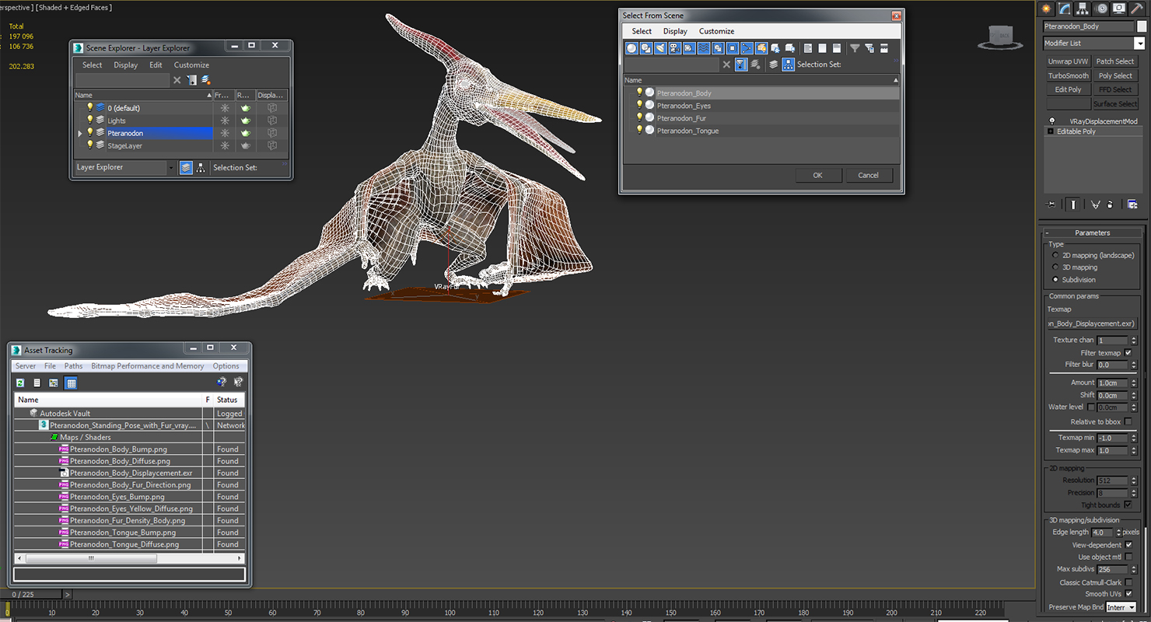This screenshot has width=1151, height=622.
Task: Click the funnel filter icon in Select From Scene
Action: point(855,48)
